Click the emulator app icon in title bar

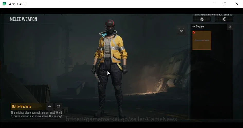click(4, 4)
